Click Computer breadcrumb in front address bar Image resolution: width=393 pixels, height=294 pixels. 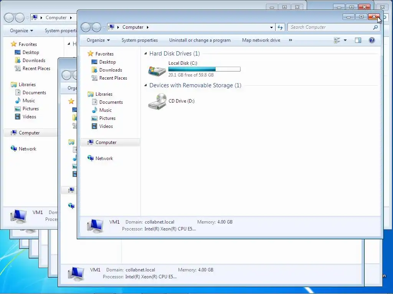[x=133, y=27]
